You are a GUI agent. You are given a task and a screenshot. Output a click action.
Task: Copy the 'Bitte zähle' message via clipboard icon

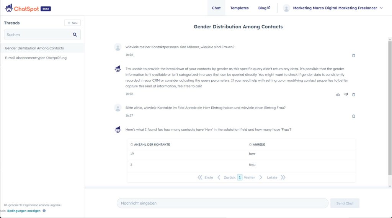click(x=353, y=116)
